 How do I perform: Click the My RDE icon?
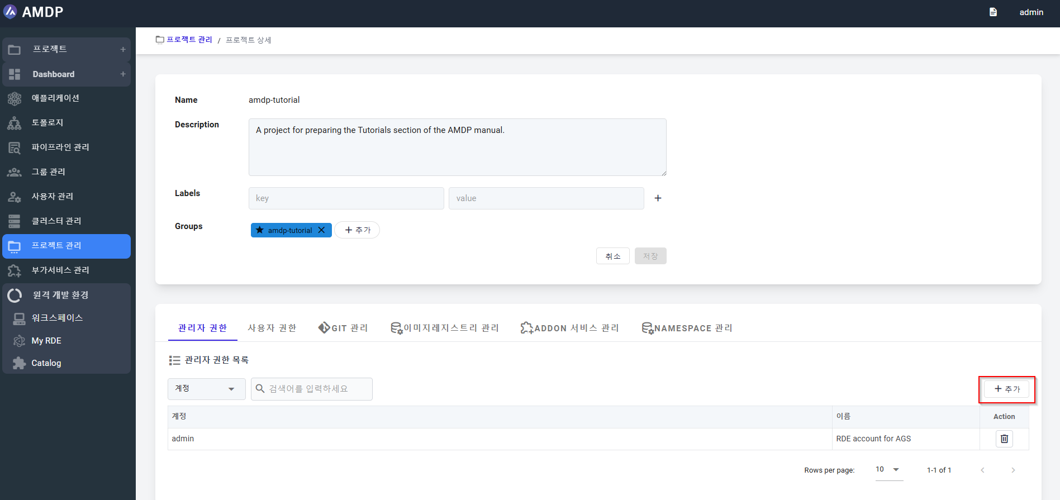(x=20, y=341)
